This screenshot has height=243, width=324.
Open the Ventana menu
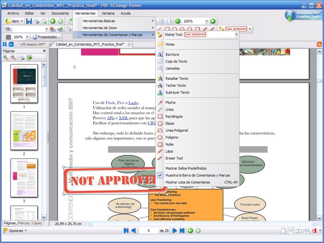[108, 13]
